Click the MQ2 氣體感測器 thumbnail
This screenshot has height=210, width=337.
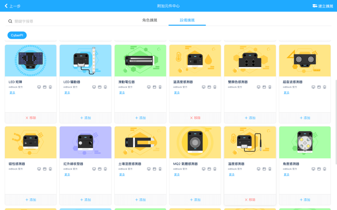[195, 142]
